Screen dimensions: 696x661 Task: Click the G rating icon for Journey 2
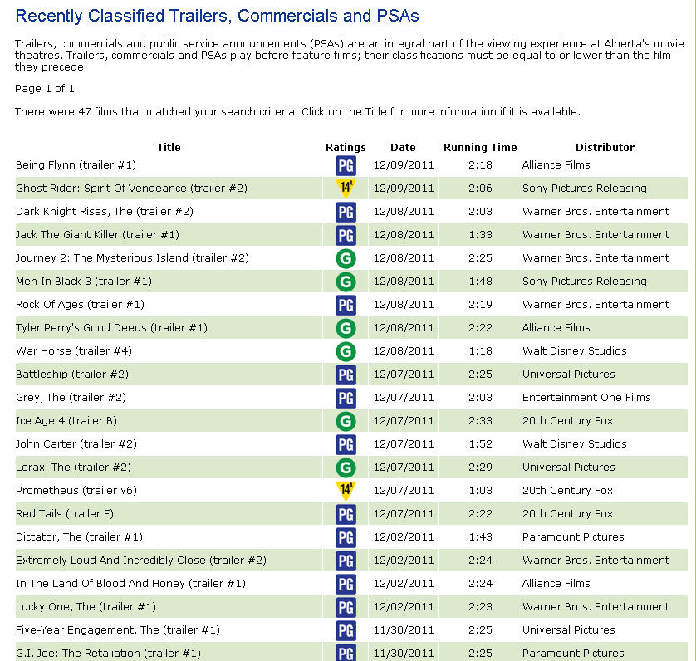pyautogui.click(x=346, y=259)
